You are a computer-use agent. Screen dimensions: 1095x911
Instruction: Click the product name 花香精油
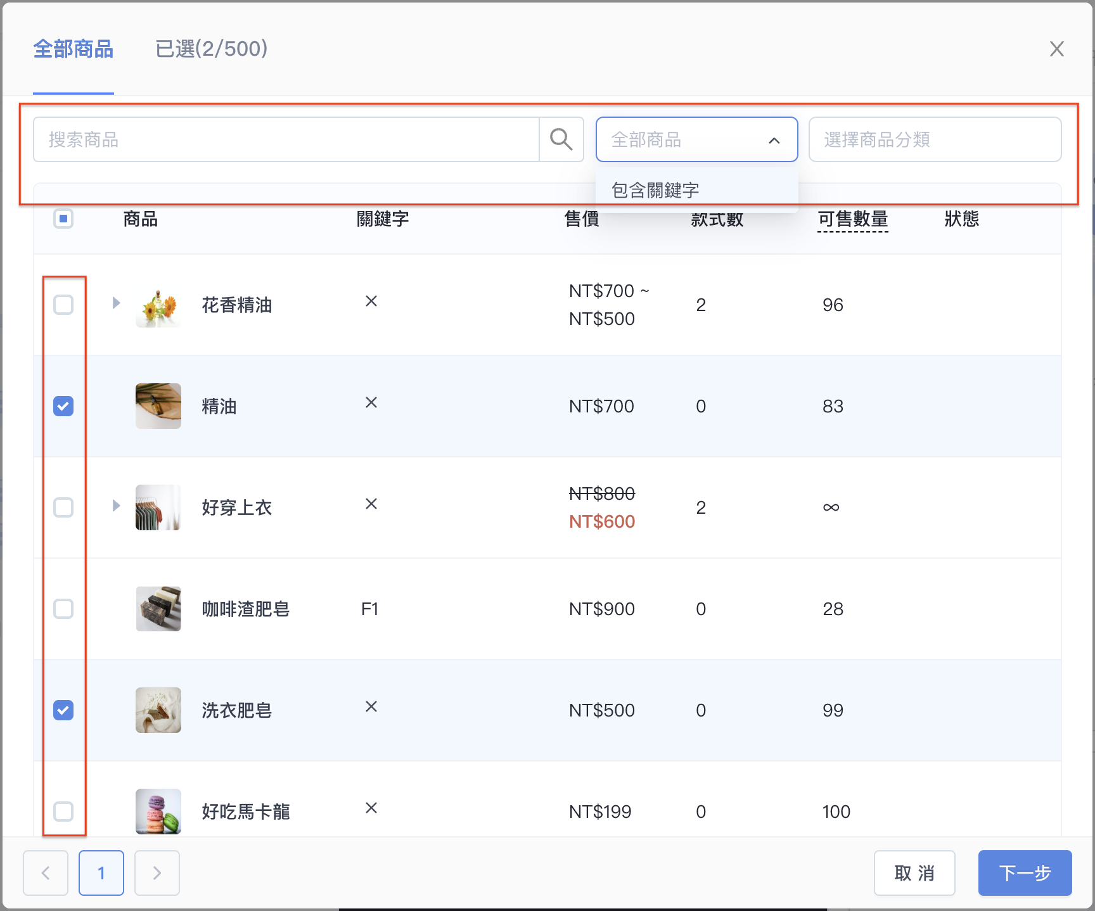237,305
